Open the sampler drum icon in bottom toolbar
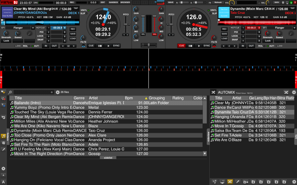This screenshot has height=185, width=297. pyautogui.click(x=222, y=182)
